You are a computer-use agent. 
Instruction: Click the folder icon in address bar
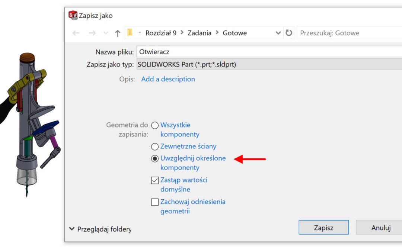click(x=130, y=33)
